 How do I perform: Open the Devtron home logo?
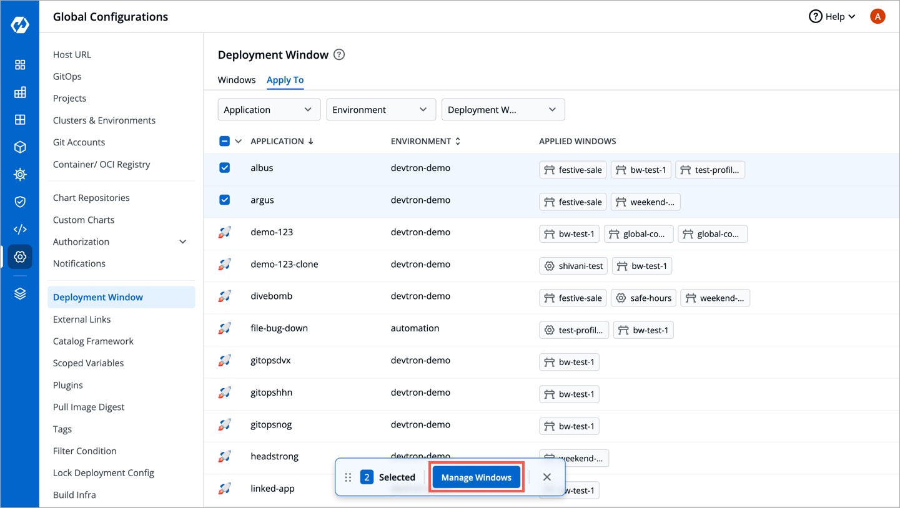click(x=20, y=25)
